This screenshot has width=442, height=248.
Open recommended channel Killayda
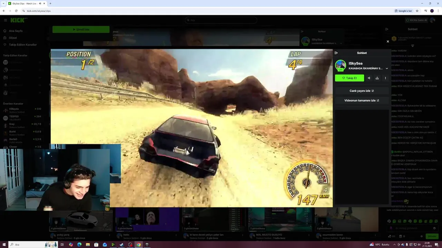22,110
